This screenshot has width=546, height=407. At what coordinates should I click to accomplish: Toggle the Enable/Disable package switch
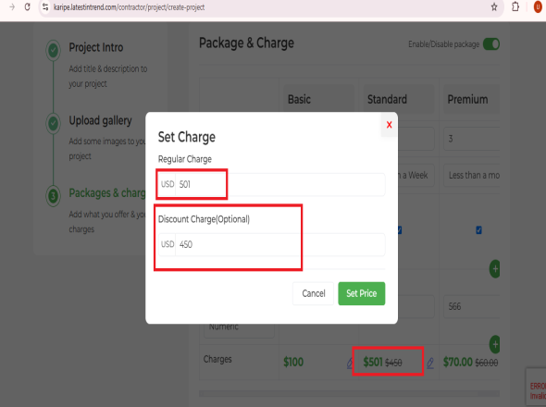[491, 44]
